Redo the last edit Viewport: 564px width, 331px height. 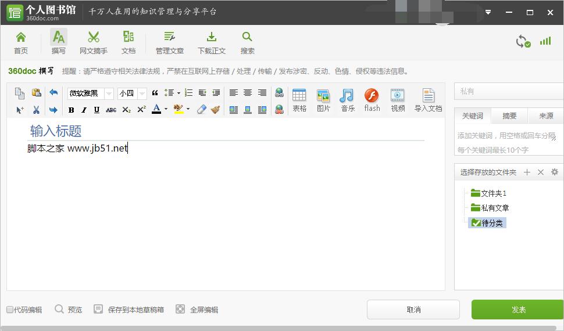[53, 110]
